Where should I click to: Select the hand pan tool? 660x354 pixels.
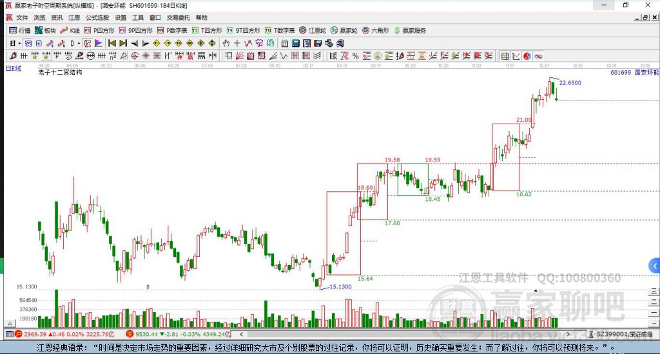click(x=226, y=43)
